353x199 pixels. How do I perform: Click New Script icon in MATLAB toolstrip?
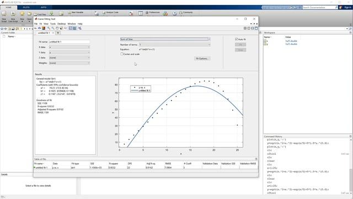click(4, 14)
